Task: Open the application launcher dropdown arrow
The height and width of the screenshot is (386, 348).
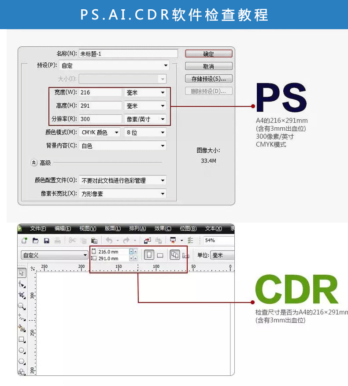Action: 182,240
